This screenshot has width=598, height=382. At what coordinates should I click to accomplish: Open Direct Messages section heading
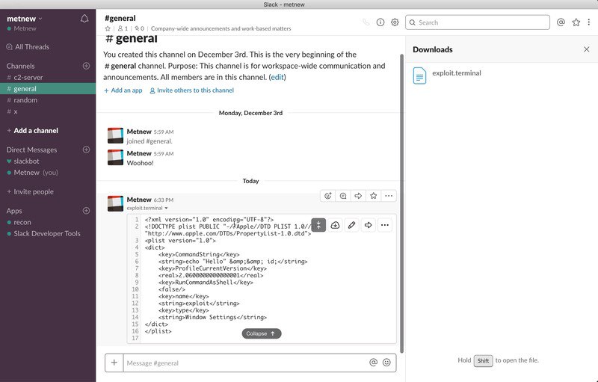click(31, 150)
